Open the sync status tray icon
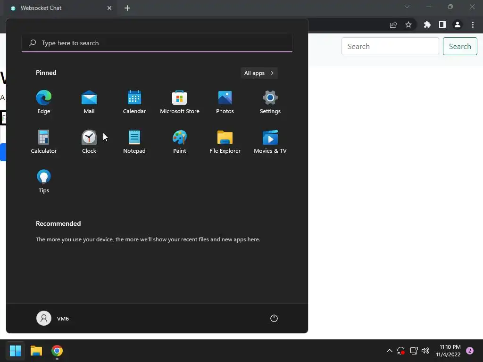 401,351
